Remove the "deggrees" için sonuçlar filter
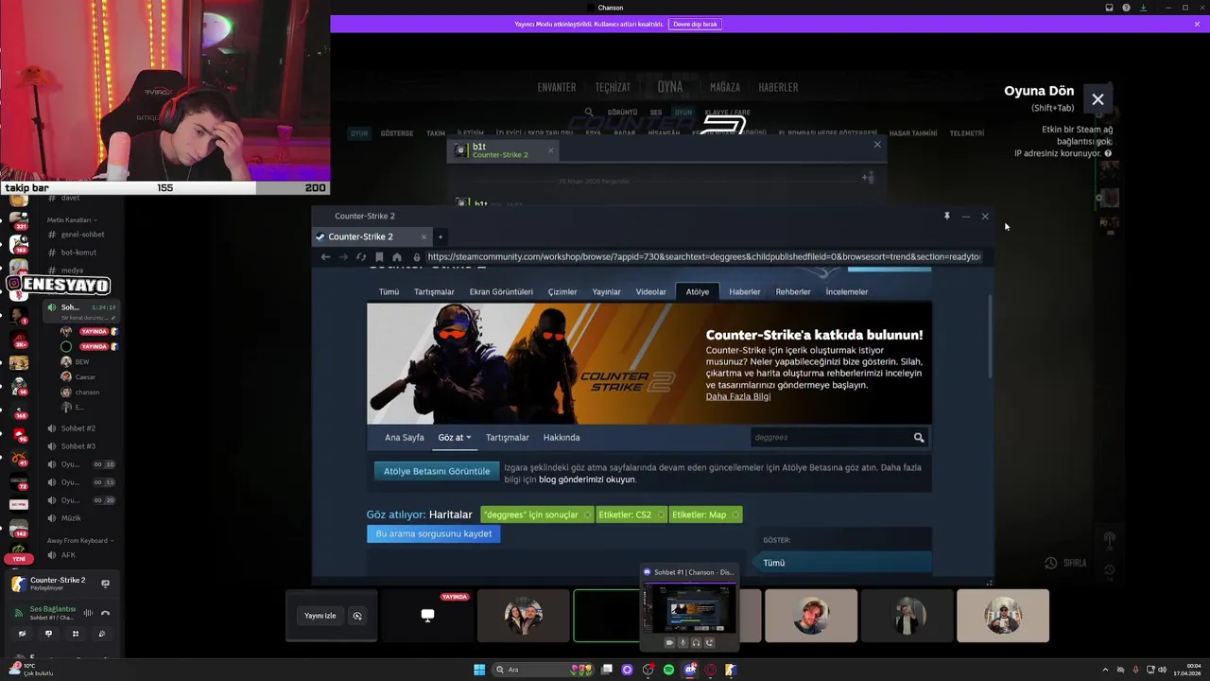Image resolution: width=1210 pixels, height=681 pixels. [x=587, y=515]
